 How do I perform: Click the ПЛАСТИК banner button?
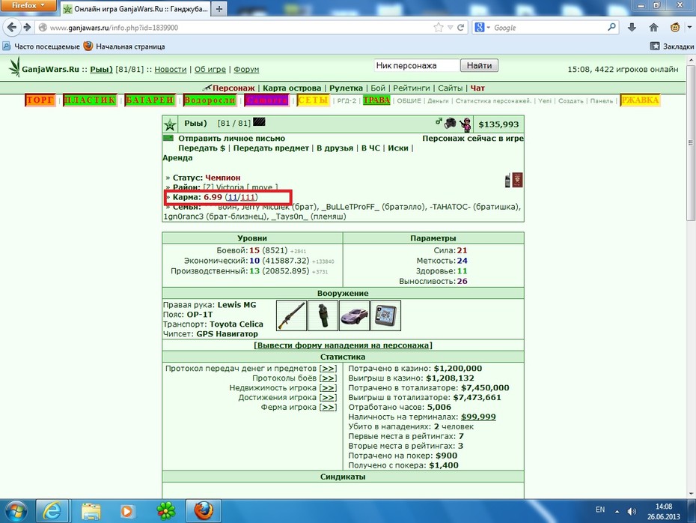pos(90,100)
